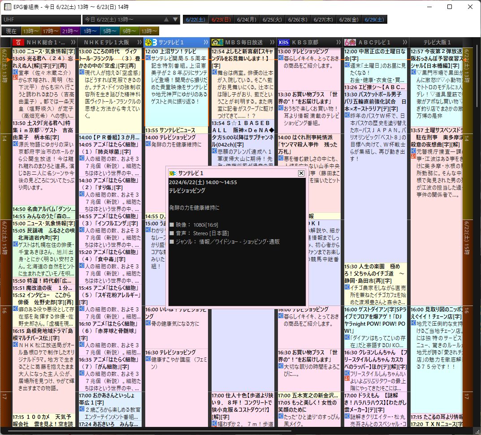Click the MBS毎日放送 channel logo
481x435 pixels.
(x=217, y=42)
